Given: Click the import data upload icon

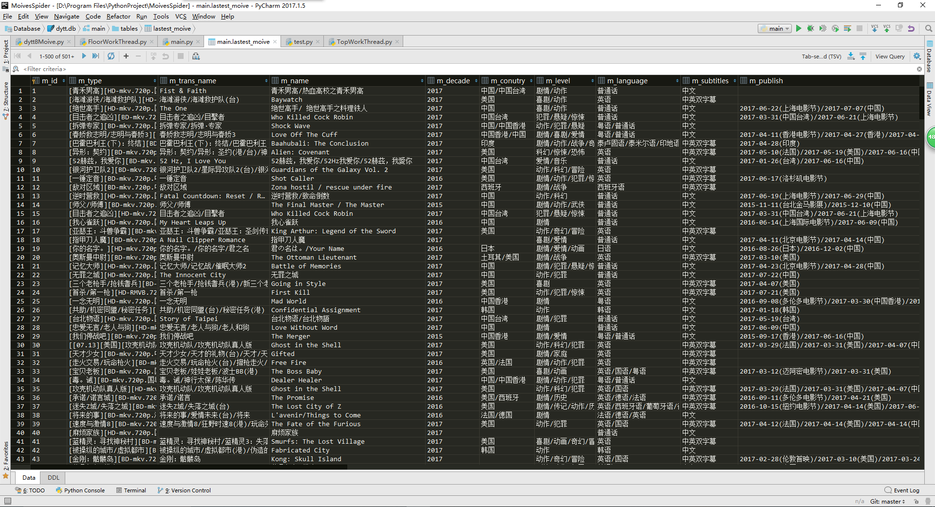Looking at the screenshot, I should (863, 56).
